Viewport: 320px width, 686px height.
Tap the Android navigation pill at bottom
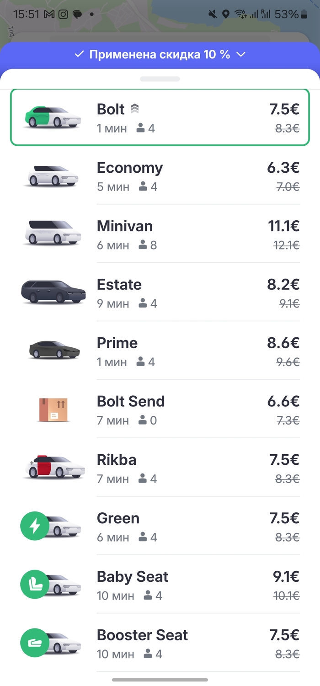click(x=160, y=680)
